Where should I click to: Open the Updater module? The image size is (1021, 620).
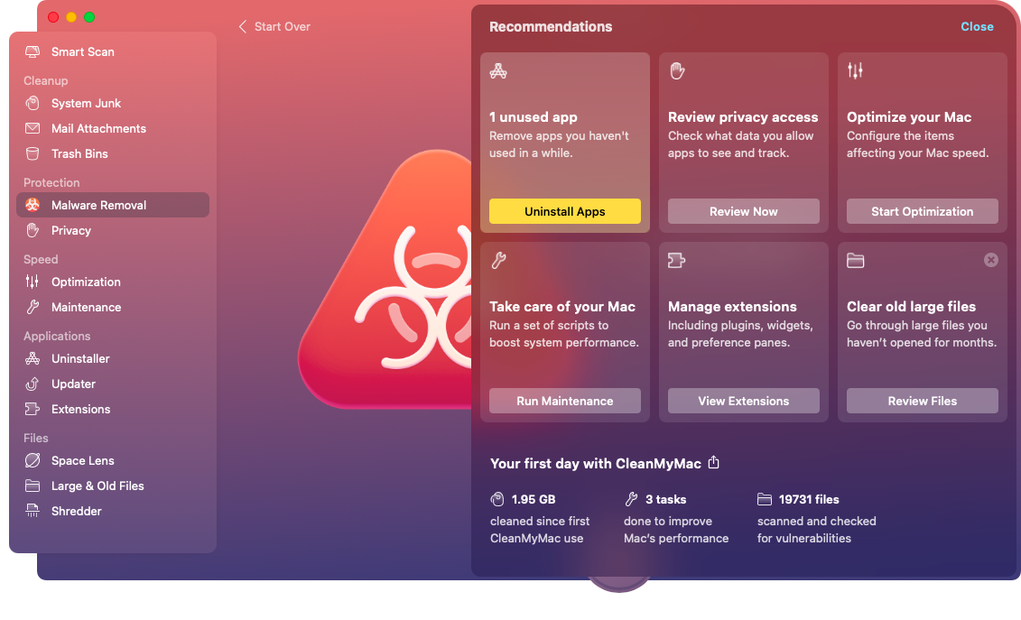[113, 384]
